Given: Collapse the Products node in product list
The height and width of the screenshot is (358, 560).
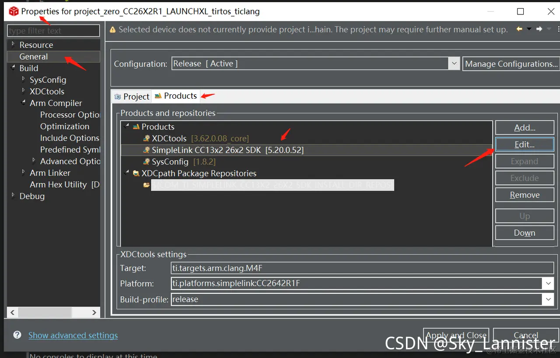Looking at the screenshot, I should point(126,126).
